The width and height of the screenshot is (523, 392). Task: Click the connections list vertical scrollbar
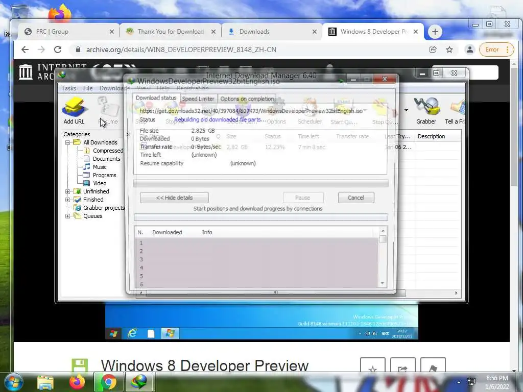coord(383,257)
